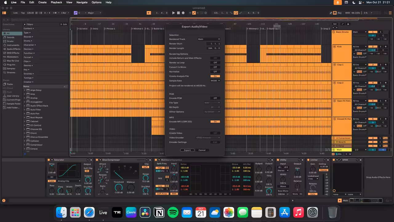394x222 pixels.
Task: Open the Navigate menu
Action: pyautogui.click(x=82, y=2)
